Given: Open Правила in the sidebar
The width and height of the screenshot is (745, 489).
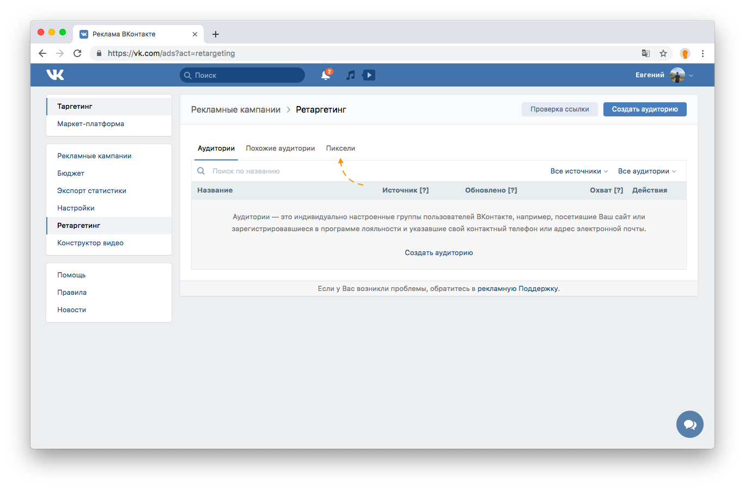Looking at the screenshot, I should click(x=109, y=293).
